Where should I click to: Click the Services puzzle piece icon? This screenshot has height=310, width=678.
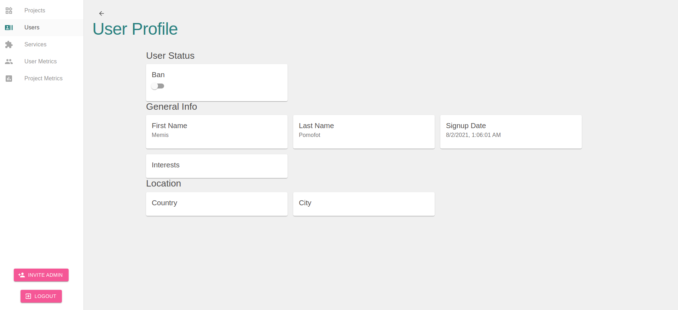9,45
